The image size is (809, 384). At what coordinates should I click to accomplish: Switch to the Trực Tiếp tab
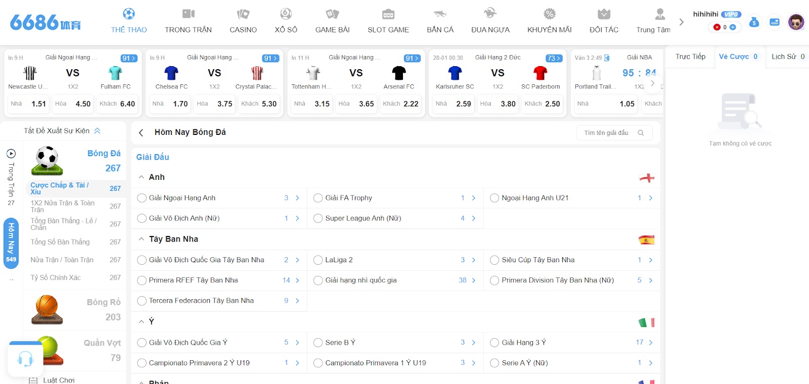pyautogui.click(x=690, y=57)
